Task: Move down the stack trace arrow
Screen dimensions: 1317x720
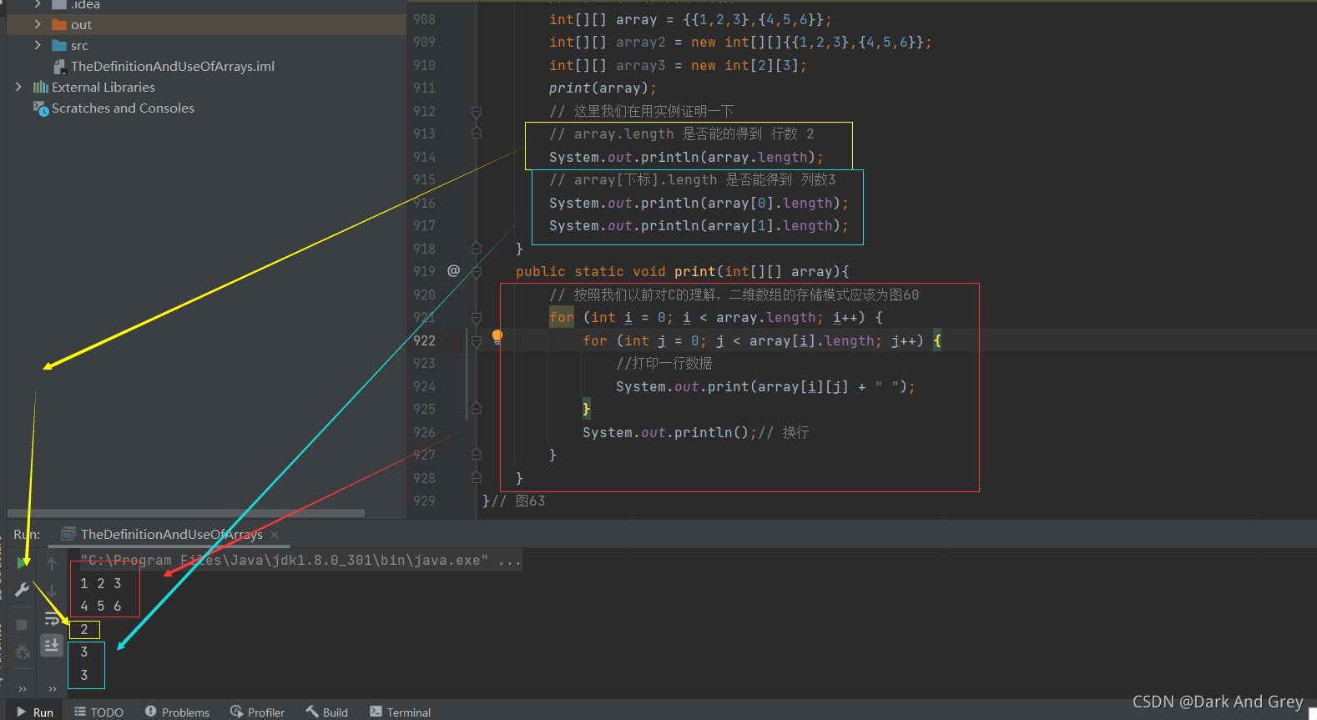Action: click(52, 592)
